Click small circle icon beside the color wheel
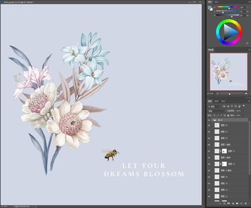The image size is (251, 208). 247,43
